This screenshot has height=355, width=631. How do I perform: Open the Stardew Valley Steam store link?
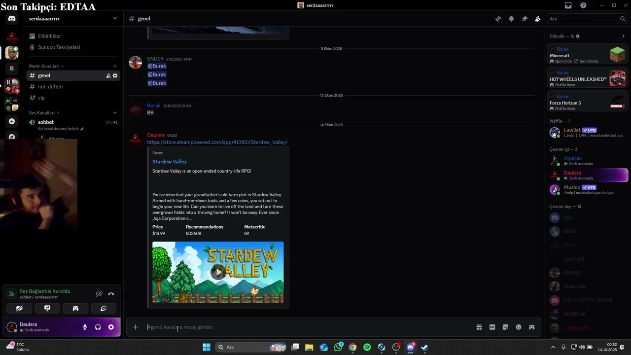(x=217, y=142)
